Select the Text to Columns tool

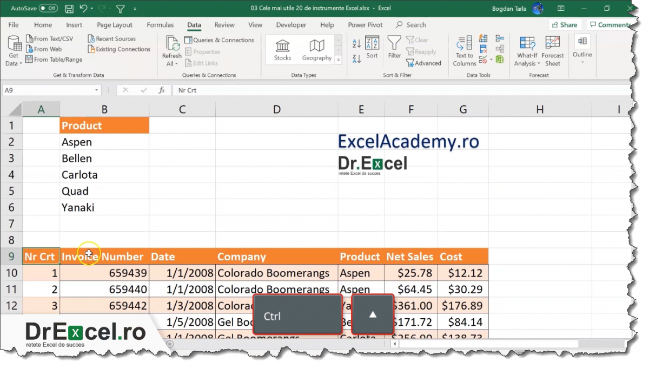point(463,50)
